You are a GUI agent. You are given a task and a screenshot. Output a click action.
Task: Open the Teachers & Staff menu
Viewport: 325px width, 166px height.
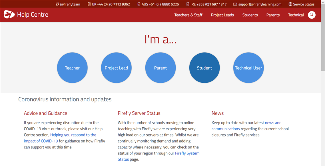188,15
